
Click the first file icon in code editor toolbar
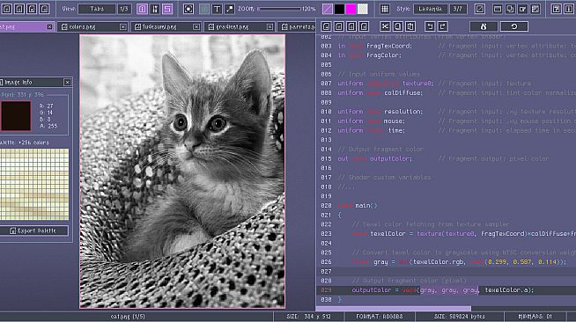[x=326, y=26]
